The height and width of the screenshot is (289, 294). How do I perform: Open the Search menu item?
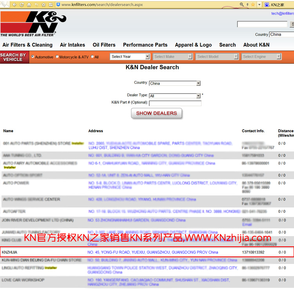[x=227, y=45]
